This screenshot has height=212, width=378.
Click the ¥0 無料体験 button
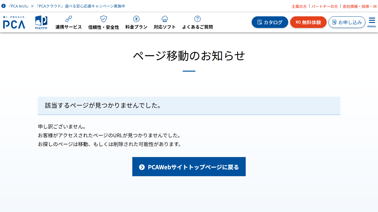(x=308, y=22)
